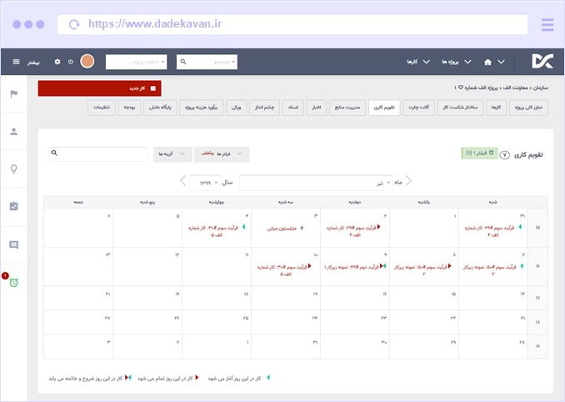Click the magnifier in calendar search field
The width and height of the screenshot is (565, 402).
(x=54, y=153)
